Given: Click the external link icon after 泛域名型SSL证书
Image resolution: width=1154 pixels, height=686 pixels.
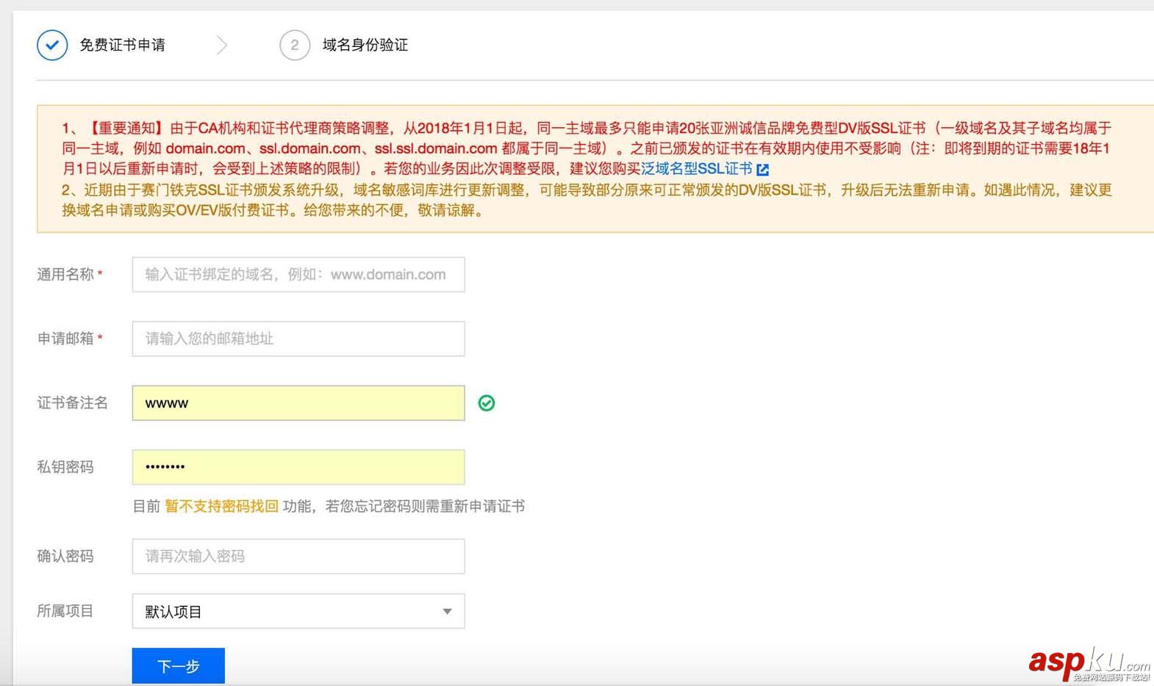Looking at the screenshot, I should [763, 170].
